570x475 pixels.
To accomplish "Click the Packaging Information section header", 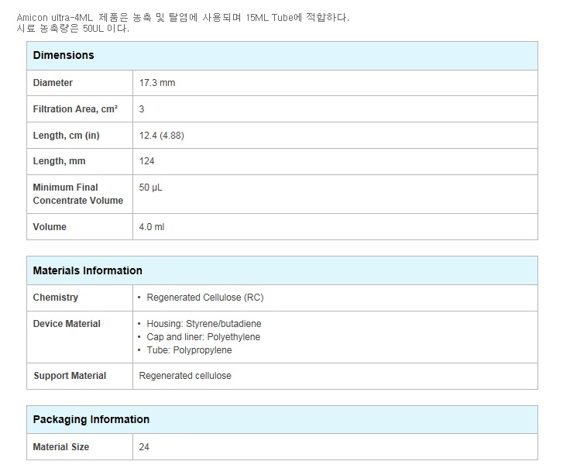I will (91, 420).
